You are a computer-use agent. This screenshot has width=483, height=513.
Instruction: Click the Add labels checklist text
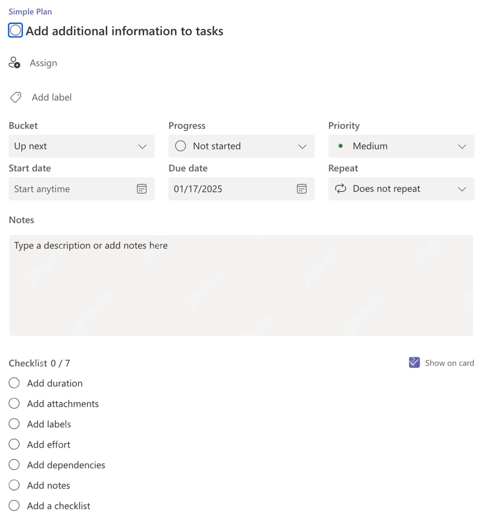[49, 424]
